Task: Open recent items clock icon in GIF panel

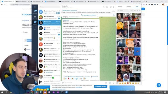Action: click(x=117, y=83)
